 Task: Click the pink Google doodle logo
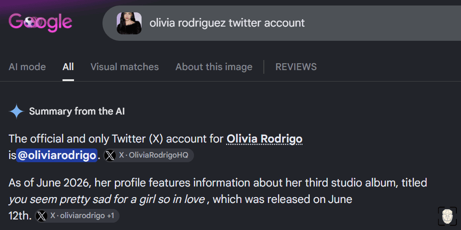[40, 22]
